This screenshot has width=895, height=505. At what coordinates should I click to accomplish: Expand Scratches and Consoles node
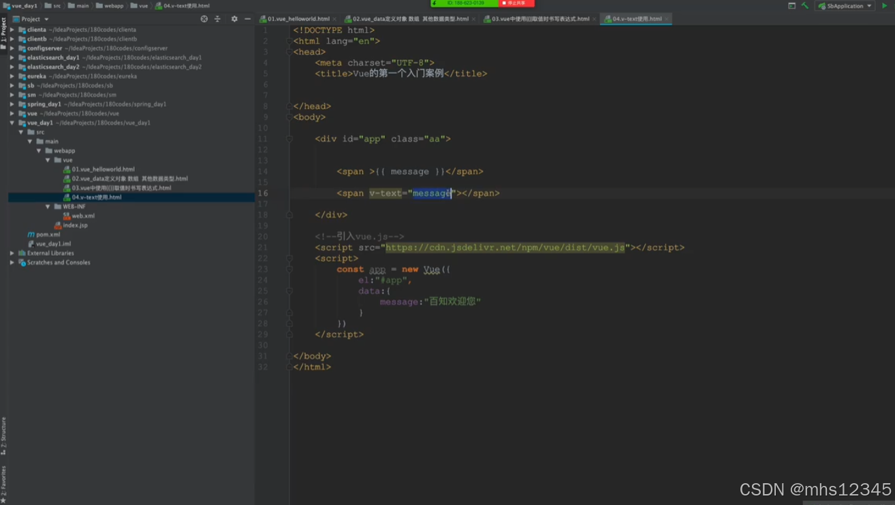pos(12,262)
